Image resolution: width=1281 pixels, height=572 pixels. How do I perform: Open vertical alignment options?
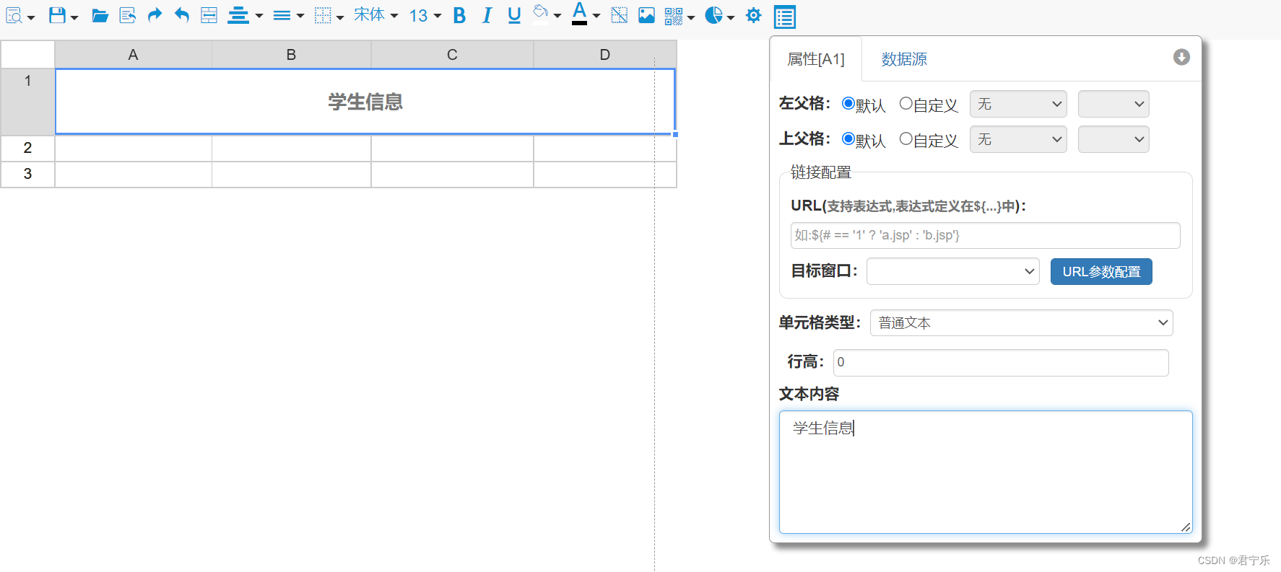pyautogui.click(x=282, y=15)
